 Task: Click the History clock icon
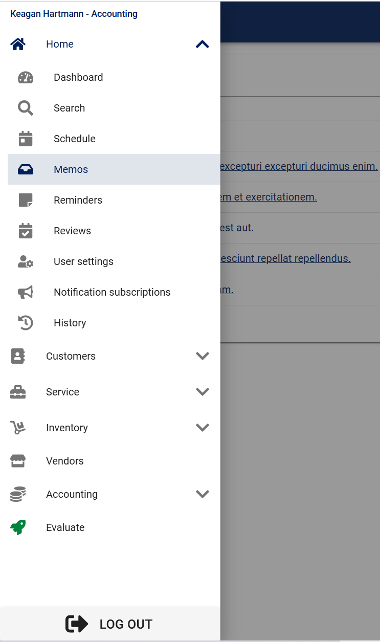26,323
